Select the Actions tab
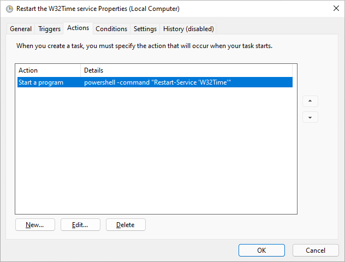This screenshot has width=345, height=262. 78,28
